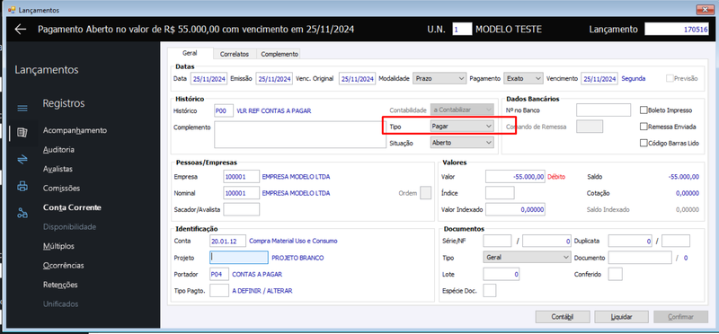719x334 pixels.
Task: Toggle the Conferido checkbox
Action: (615, 274)
